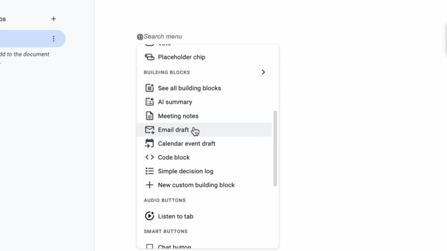
Task: Click the menu's vertical scrollbar
Action: click(x=275, y=149)
